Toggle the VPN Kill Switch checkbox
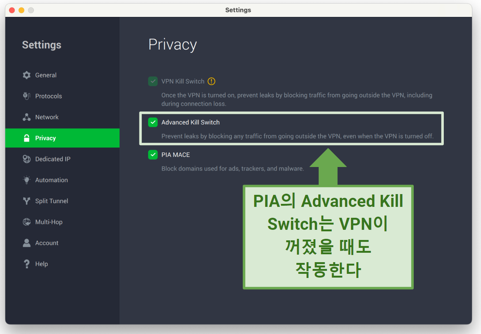481x334 pixels. pyautogui.click(x=153, y=81)
